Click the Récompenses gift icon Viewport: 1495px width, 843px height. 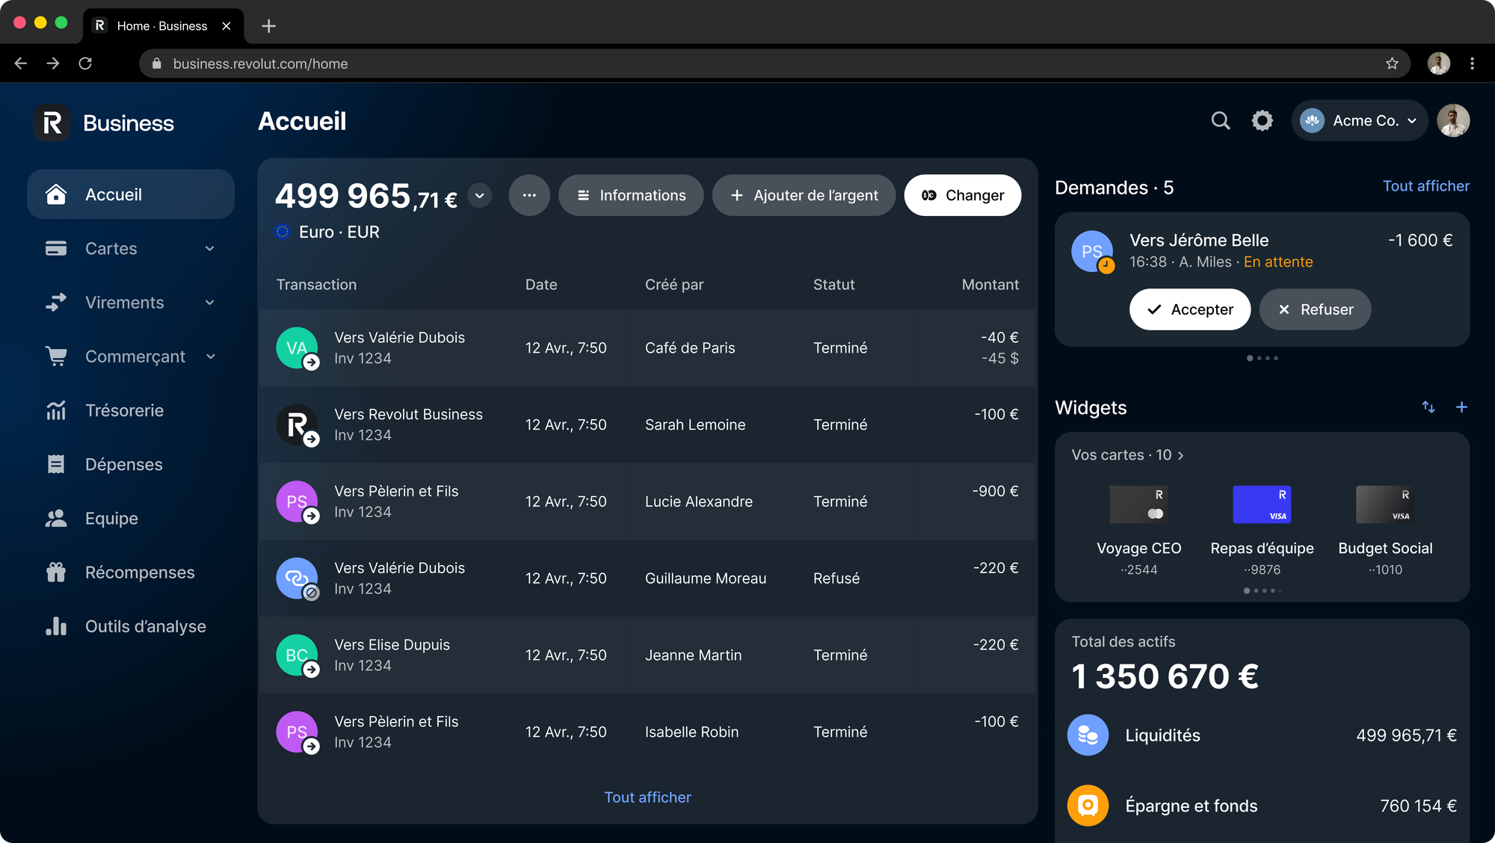(56, 572)
